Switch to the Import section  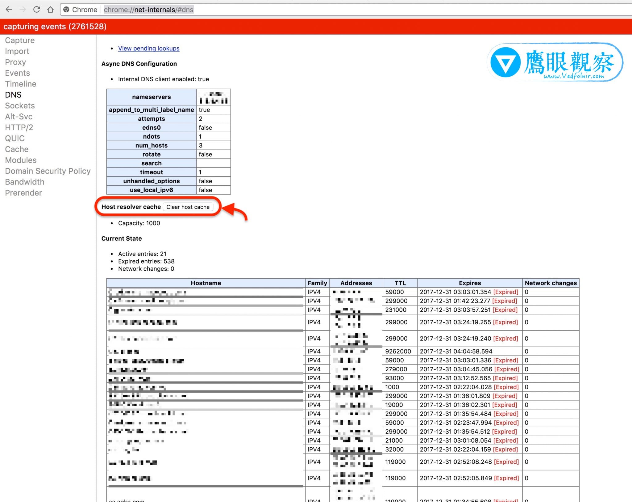pyautogui.click(x=17, y=51)
